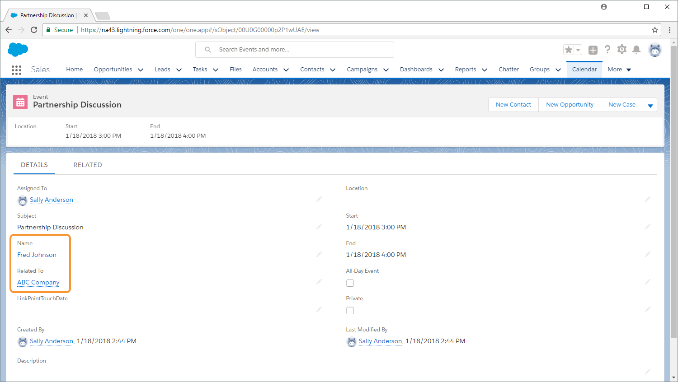Screen dimensions: 678x382
Task: Click the browser address bar URL
Action: [200, 30]
